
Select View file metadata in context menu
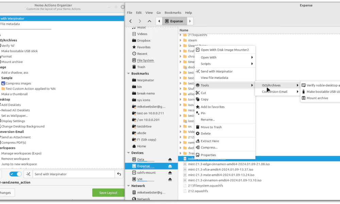(225, 78)
